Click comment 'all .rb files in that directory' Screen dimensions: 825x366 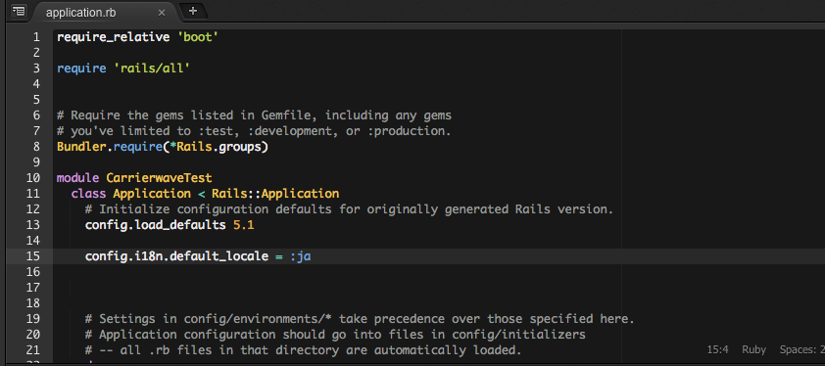303,349
